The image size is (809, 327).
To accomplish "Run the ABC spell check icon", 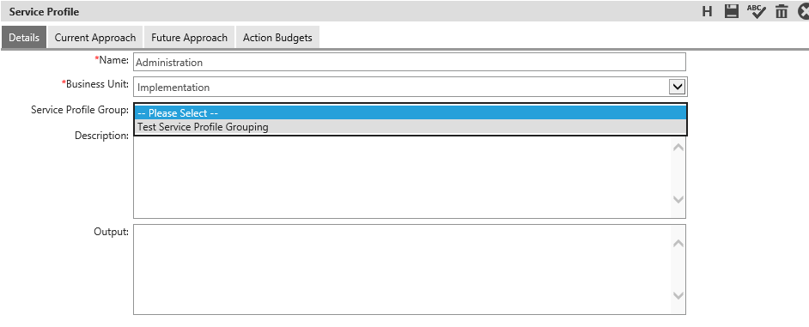I will coord(757,11).
